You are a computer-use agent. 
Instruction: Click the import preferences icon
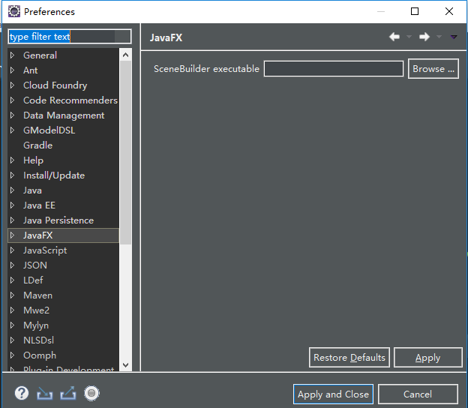click(45, 394)
